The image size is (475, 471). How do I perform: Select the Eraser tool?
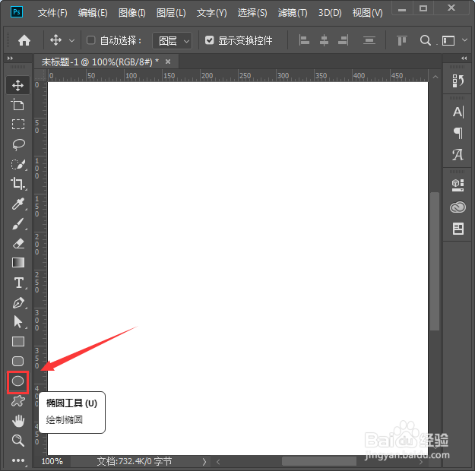coord(18,244)
